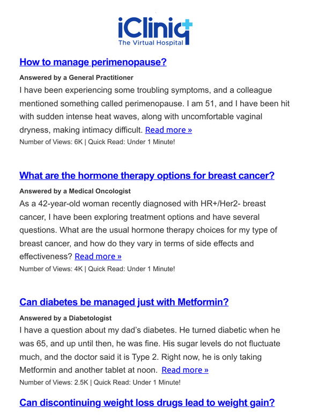
Task: Click the 'Number of Views: 2.5K' line
Action: coord(100,382)
